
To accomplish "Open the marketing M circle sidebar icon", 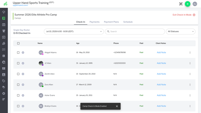I will (x=4, y=62).
